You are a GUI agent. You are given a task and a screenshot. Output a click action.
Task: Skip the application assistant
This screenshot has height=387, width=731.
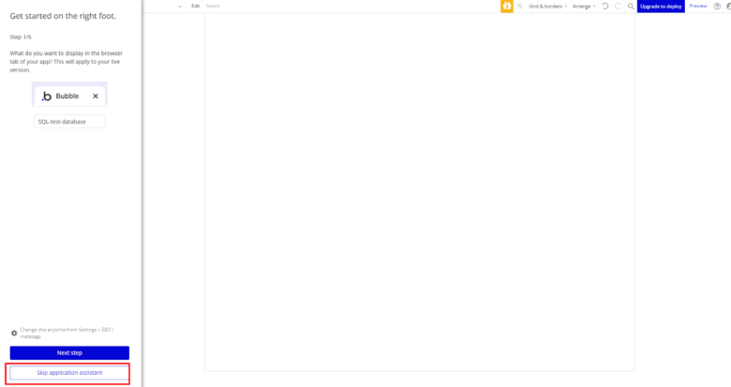click(69, 373)
